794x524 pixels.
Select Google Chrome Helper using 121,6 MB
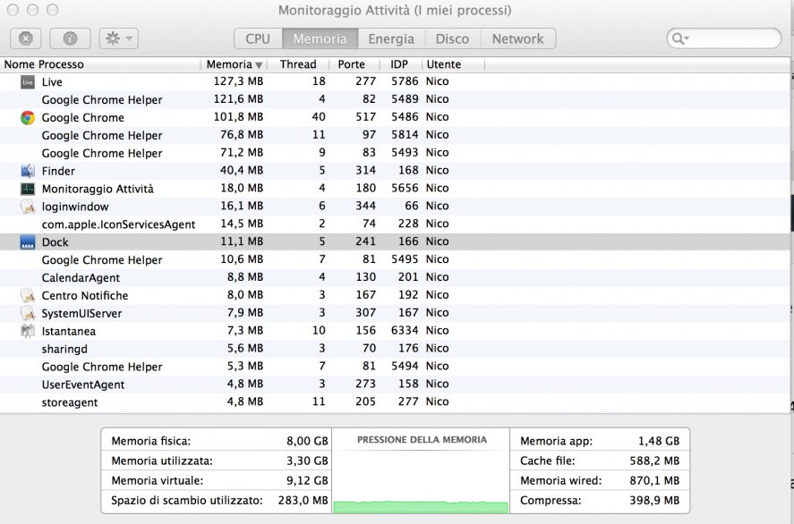tap(102, 99)
